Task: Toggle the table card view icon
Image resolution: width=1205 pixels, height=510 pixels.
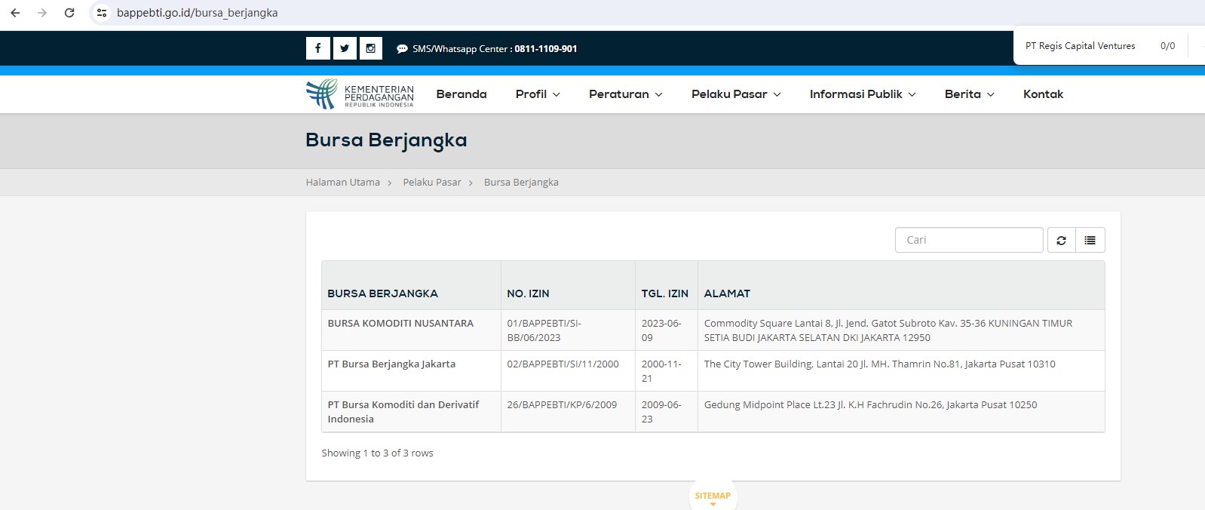Action: [x=1090, y=240]
